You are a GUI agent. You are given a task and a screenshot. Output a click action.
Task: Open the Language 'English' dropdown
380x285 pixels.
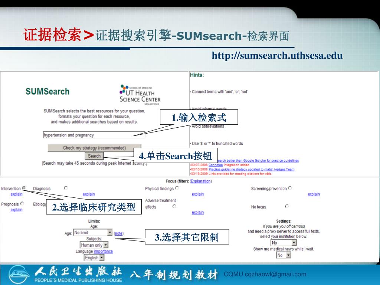coord(94,258)
